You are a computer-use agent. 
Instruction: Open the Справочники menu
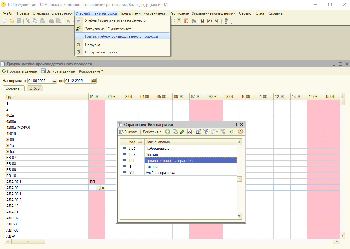click(x=62, y=13)
